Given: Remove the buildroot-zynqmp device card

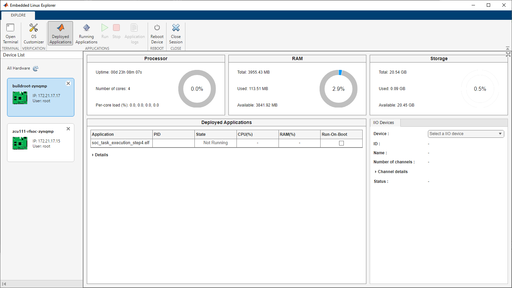Looking at the screenshot, I should tap(68, 83).
